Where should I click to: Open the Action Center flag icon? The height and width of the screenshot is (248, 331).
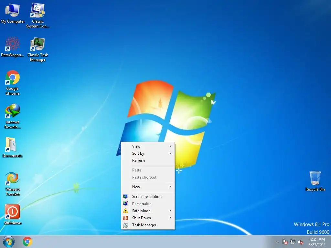[x=285, y=242]
